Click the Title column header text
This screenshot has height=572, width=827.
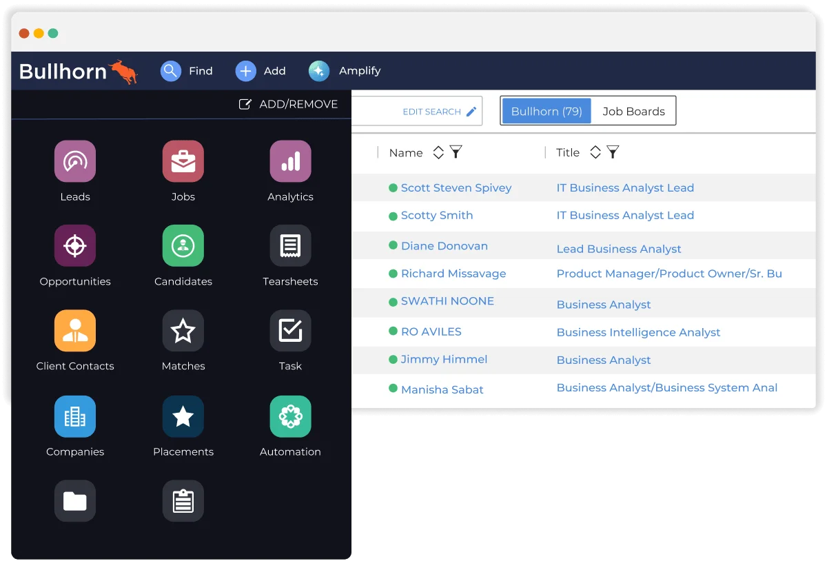point(568,153)
